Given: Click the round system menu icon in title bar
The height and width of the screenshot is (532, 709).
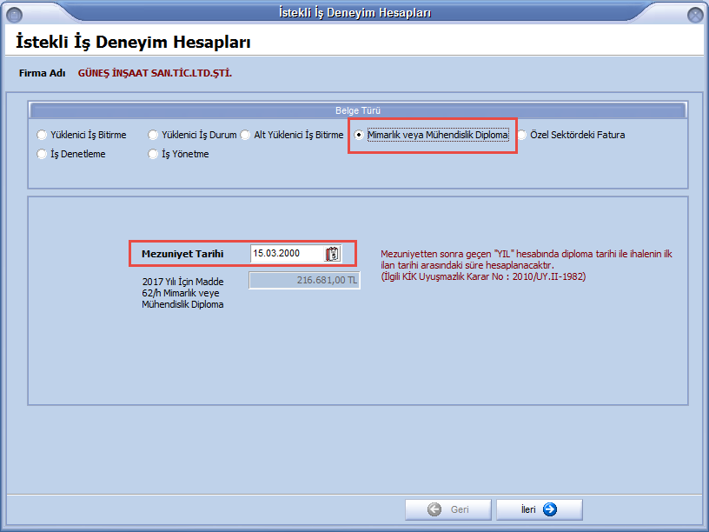Looking at the screenshot, I should [x=14, y=14].
